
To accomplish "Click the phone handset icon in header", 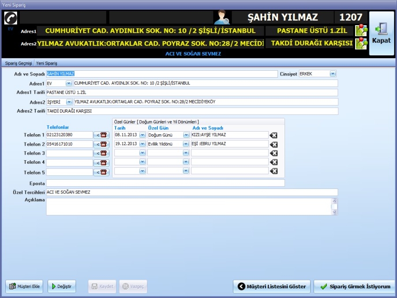I will pos(11,18).
